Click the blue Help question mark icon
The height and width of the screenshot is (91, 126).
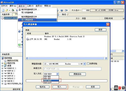pyautogui.click(x=62, y=10)
